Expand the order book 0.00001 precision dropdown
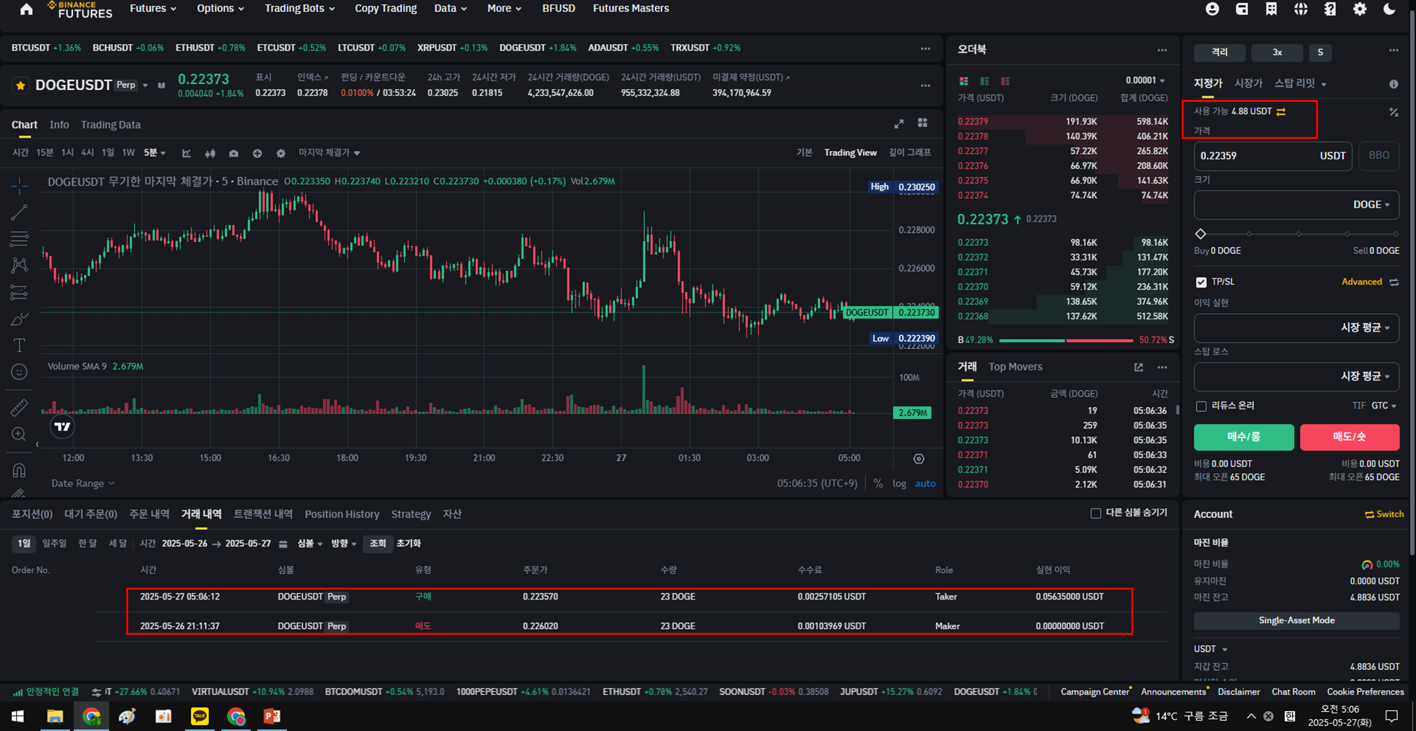The height and width of the screenshot is (731, 1416). click(1145, 80)
